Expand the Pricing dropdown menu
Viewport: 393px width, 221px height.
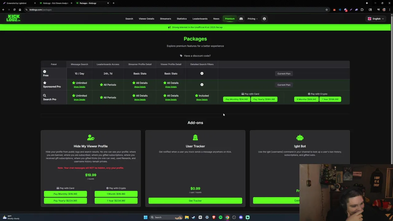click(253, 19)
